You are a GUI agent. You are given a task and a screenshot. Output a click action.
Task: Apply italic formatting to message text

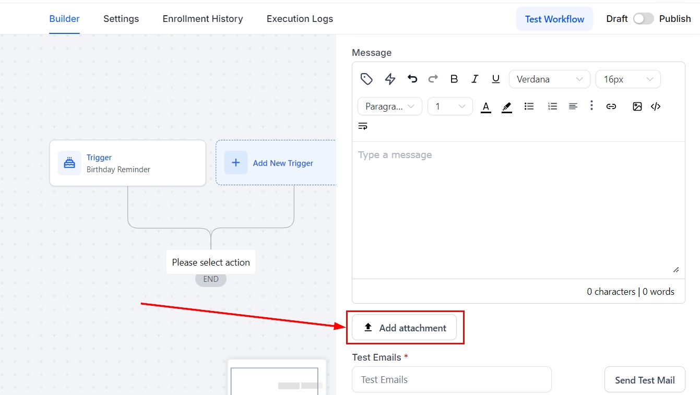[x=474, y=79]
